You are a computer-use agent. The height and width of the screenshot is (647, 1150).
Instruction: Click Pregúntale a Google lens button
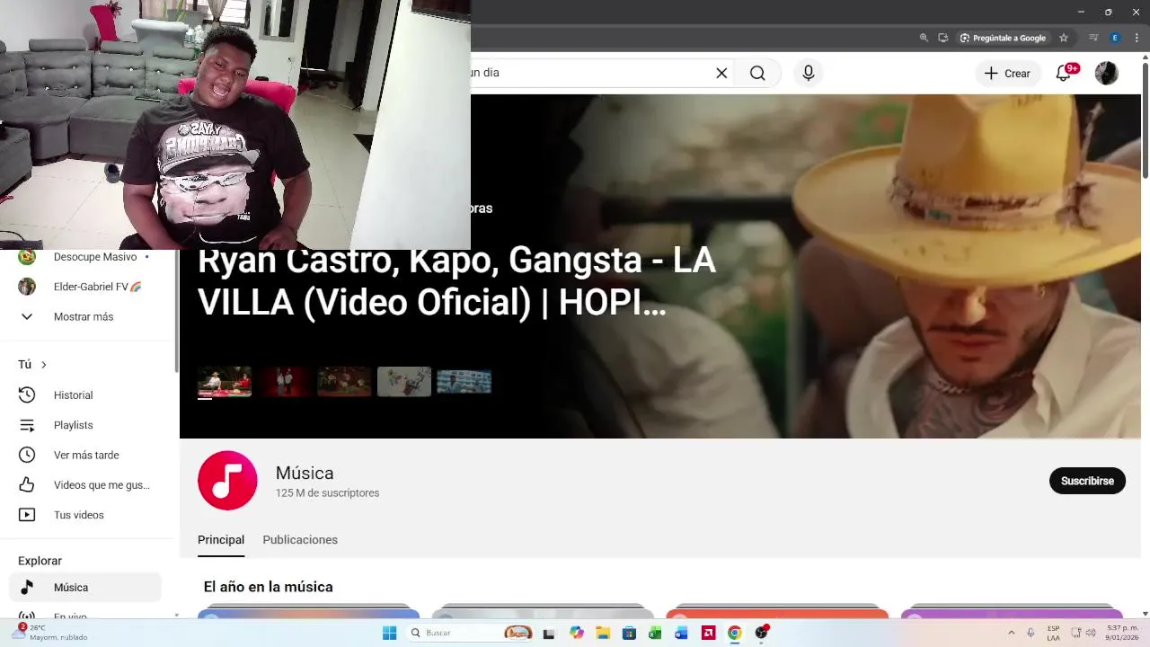[x=1003, y=38]
